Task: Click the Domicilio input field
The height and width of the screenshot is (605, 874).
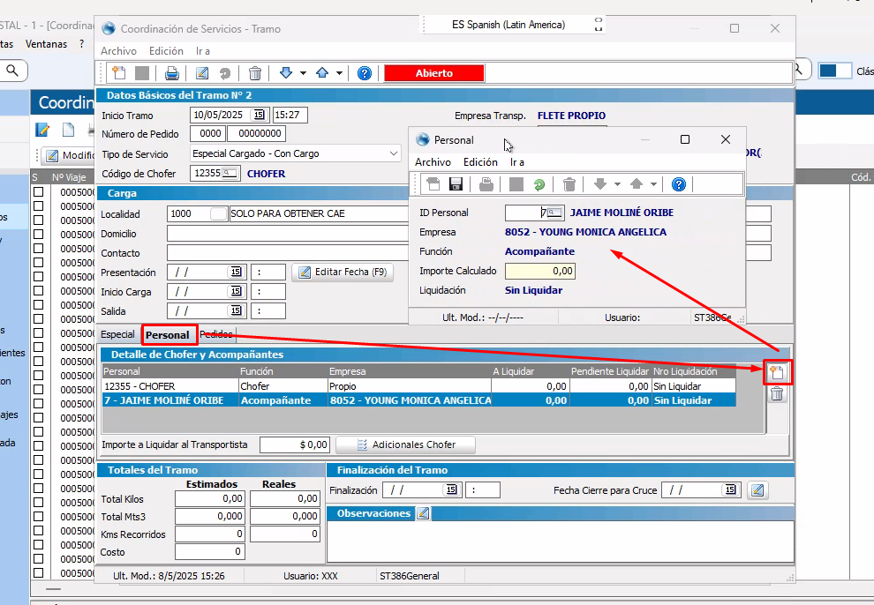Action: pos(288,233)
